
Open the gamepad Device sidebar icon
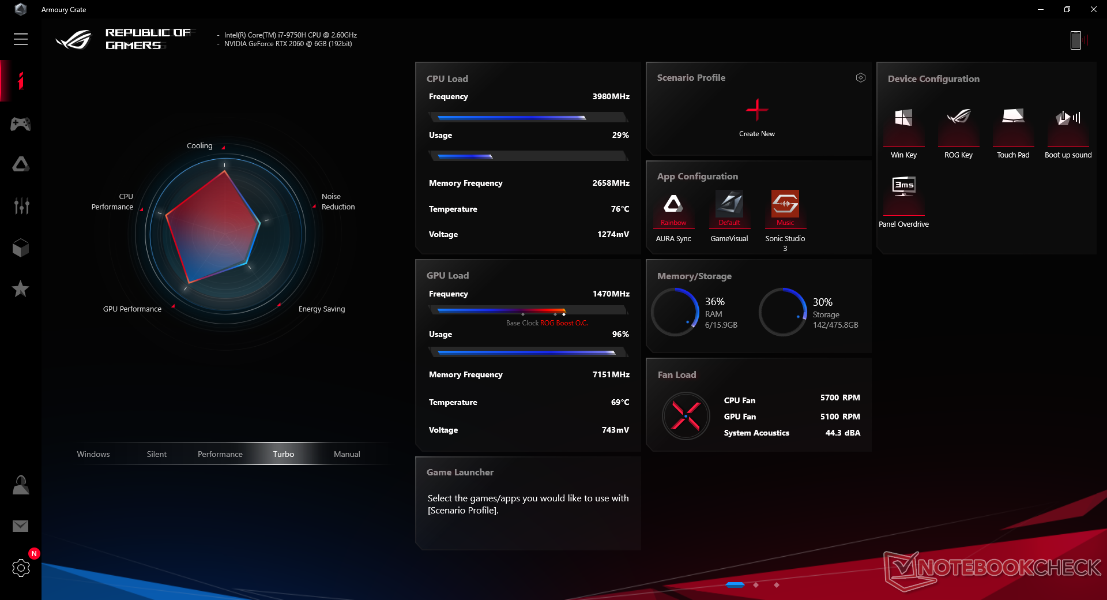pyautogui.click(x=21, y=123)
